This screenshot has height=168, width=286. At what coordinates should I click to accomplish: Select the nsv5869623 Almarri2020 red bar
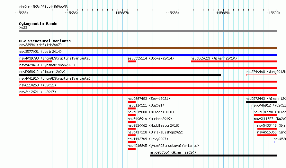[x=234, y=61]
